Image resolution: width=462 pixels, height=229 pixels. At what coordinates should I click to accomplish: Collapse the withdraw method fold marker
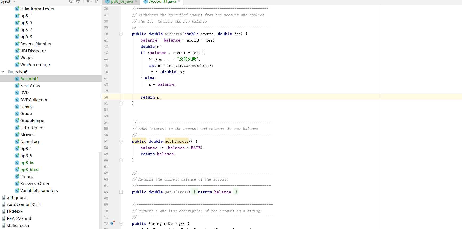click(121, 34)
